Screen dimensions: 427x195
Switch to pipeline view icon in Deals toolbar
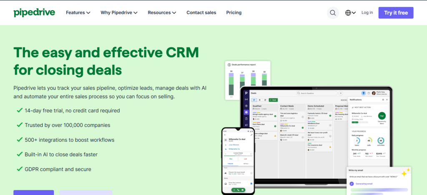click(254, 100)
